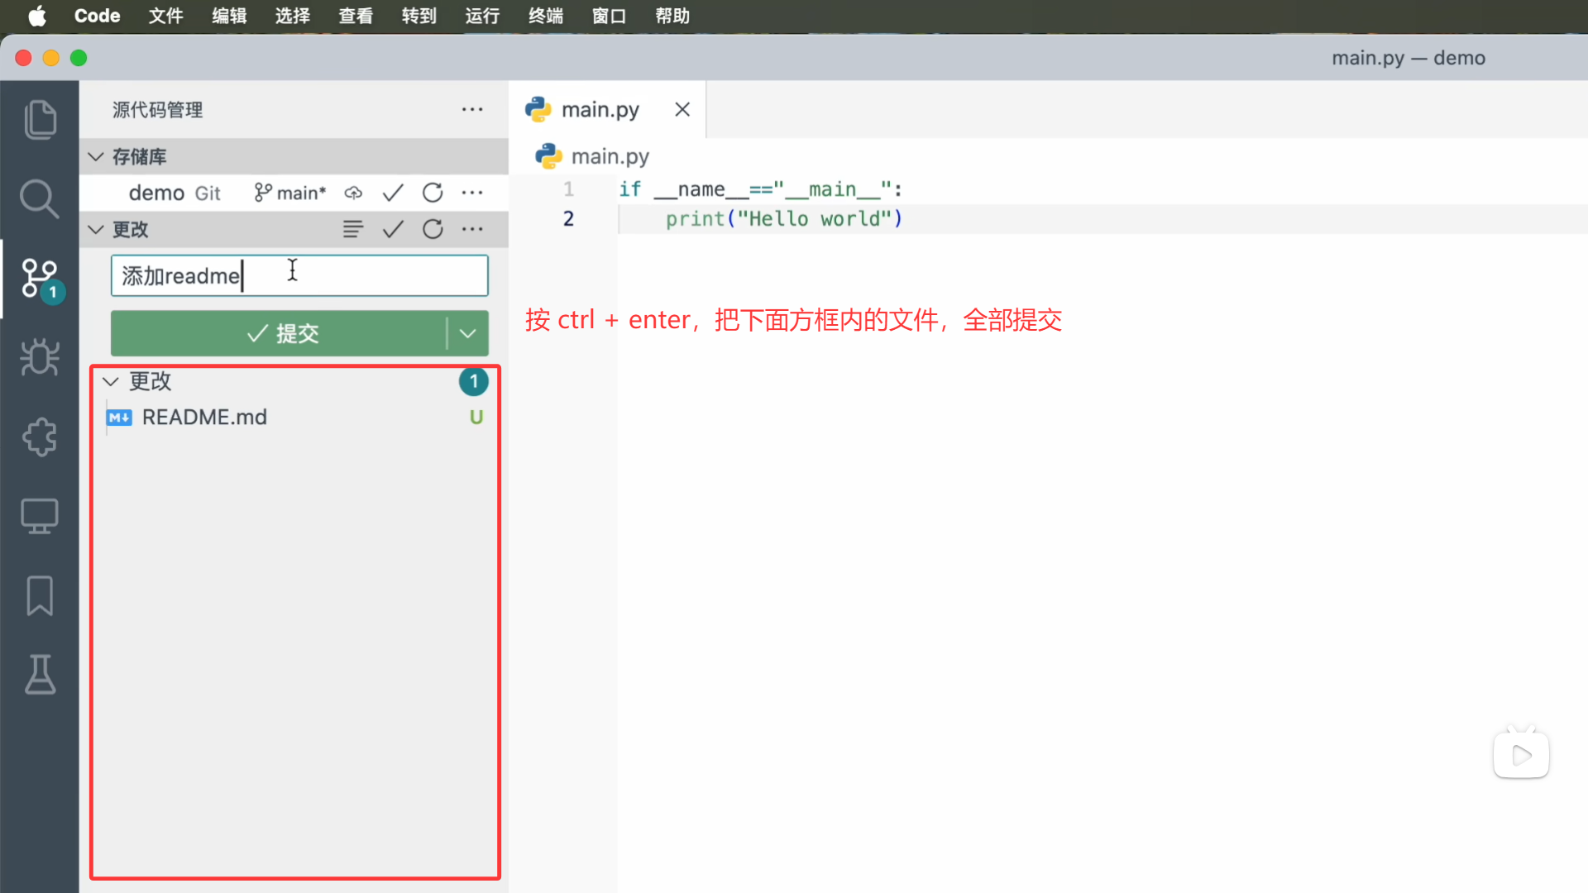Screen dimensions: 1588x893
Task: Click the publish cloud icon beside main*
Action: [353, 193]
